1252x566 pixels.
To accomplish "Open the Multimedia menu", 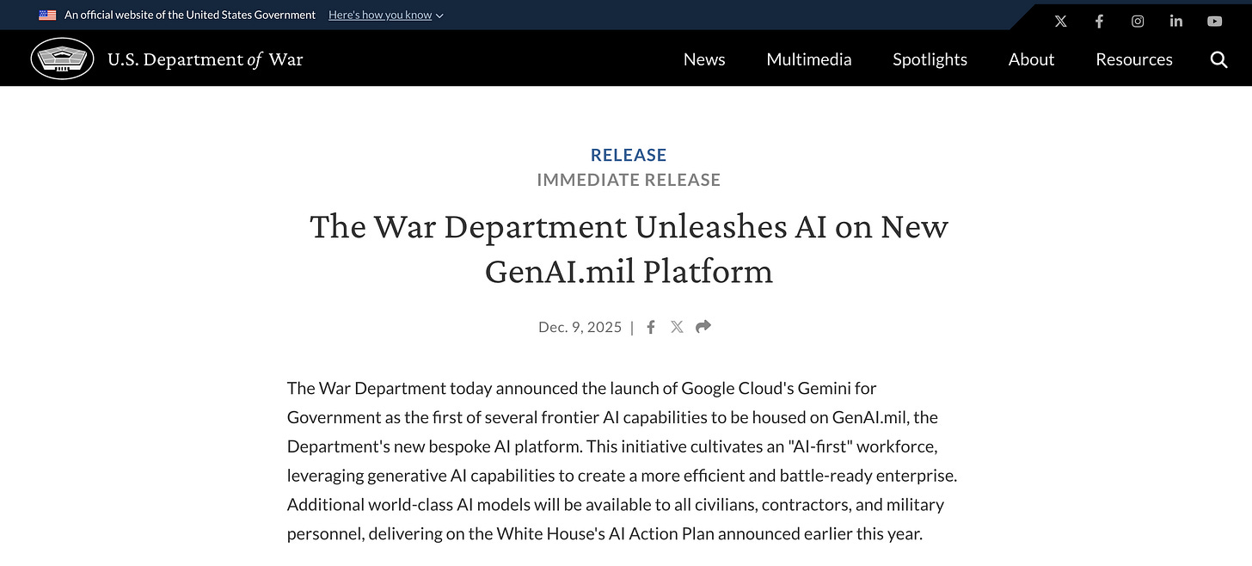I will (809, 59).
